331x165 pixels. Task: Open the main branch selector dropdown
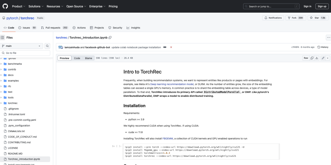click(21, 46)
